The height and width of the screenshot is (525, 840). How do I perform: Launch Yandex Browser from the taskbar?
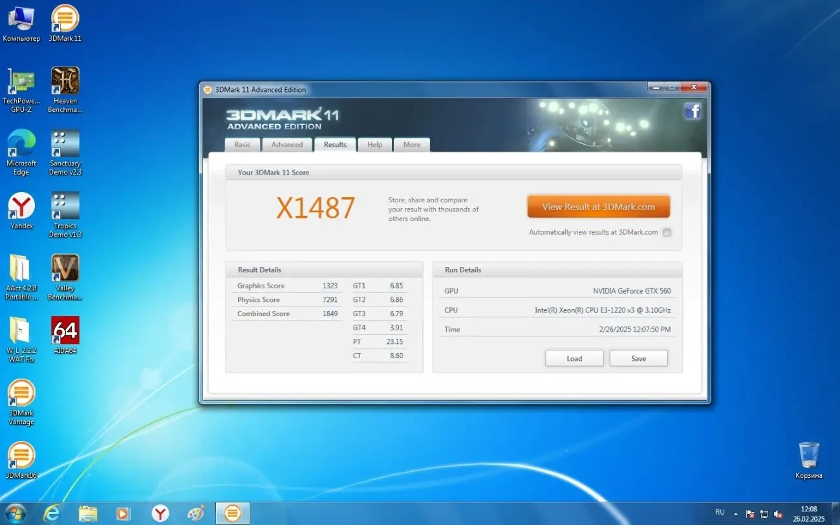(160, 513)
